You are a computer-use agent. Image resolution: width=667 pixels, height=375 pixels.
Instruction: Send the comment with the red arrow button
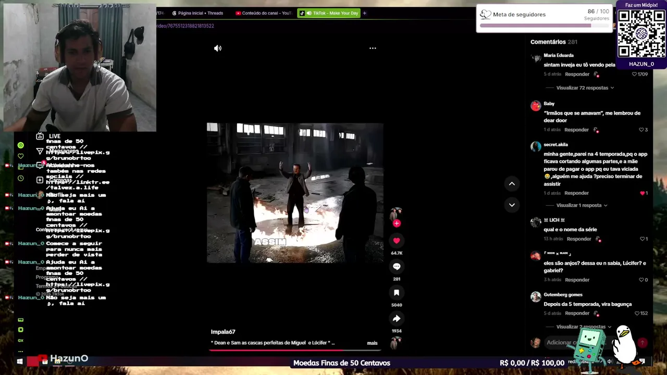tap(643, 343)
